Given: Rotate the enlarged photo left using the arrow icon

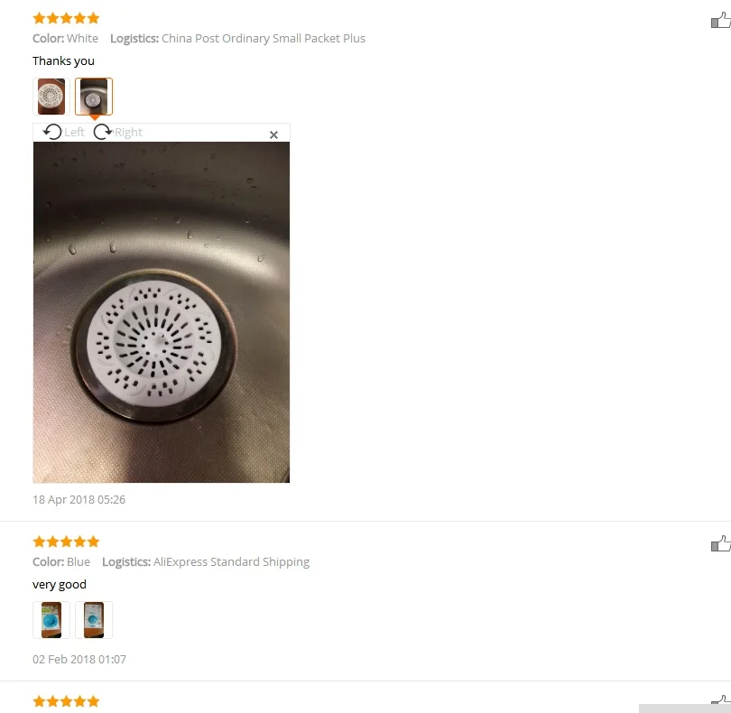Looking at the screenshot, I should 52,132.
